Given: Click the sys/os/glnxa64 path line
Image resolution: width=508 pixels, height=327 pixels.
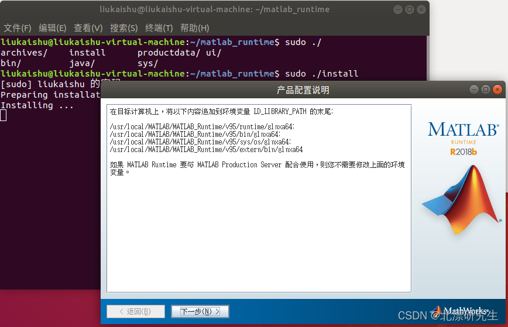Looking at the screenshot, I should click(201, 142).
